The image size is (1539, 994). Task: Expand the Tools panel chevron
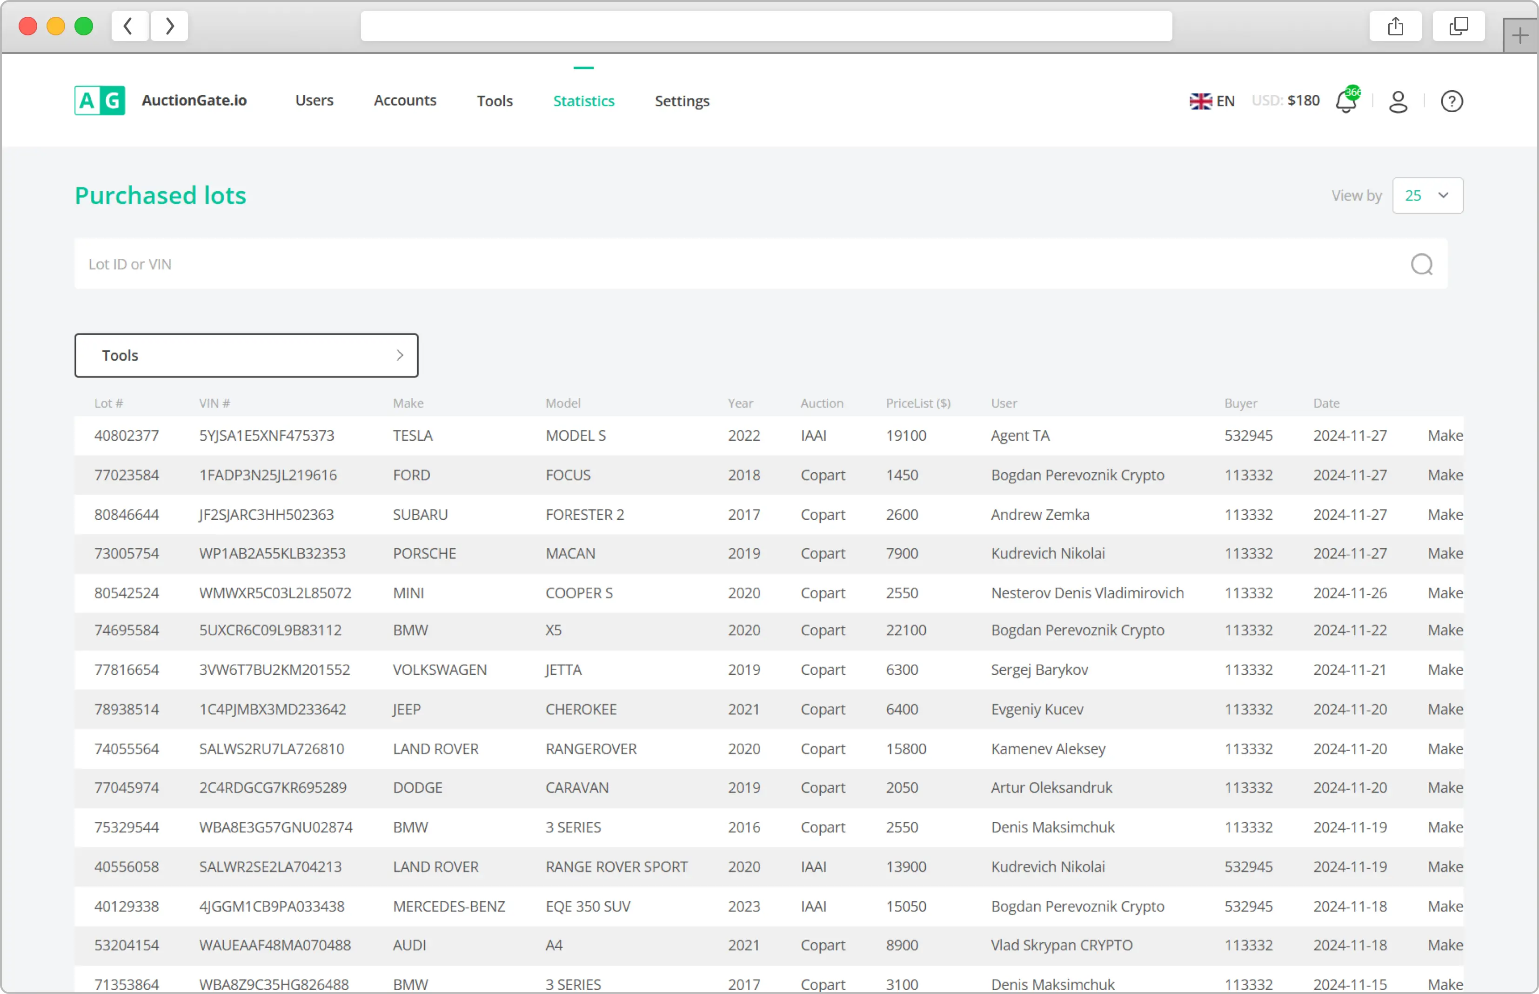click(400, 355)
